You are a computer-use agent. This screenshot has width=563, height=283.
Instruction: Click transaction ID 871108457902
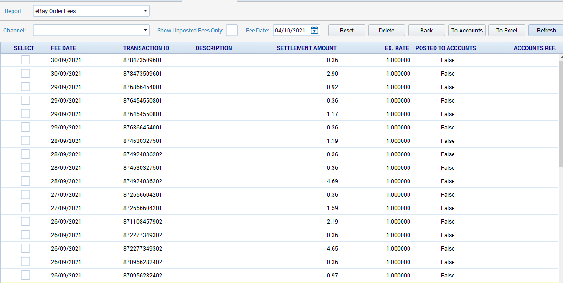(x=143, y=222)
